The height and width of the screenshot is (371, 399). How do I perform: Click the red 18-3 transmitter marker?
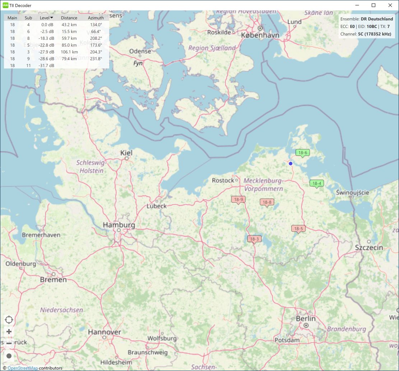[254, 239]
